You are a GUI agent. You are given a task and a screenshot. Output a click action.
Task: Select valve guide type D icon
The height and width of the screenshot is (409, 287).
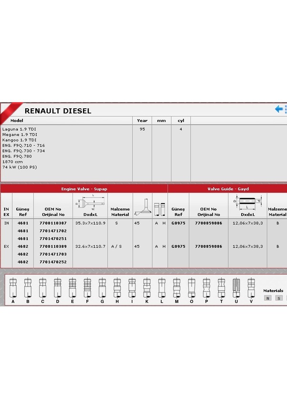coord(57,288)
